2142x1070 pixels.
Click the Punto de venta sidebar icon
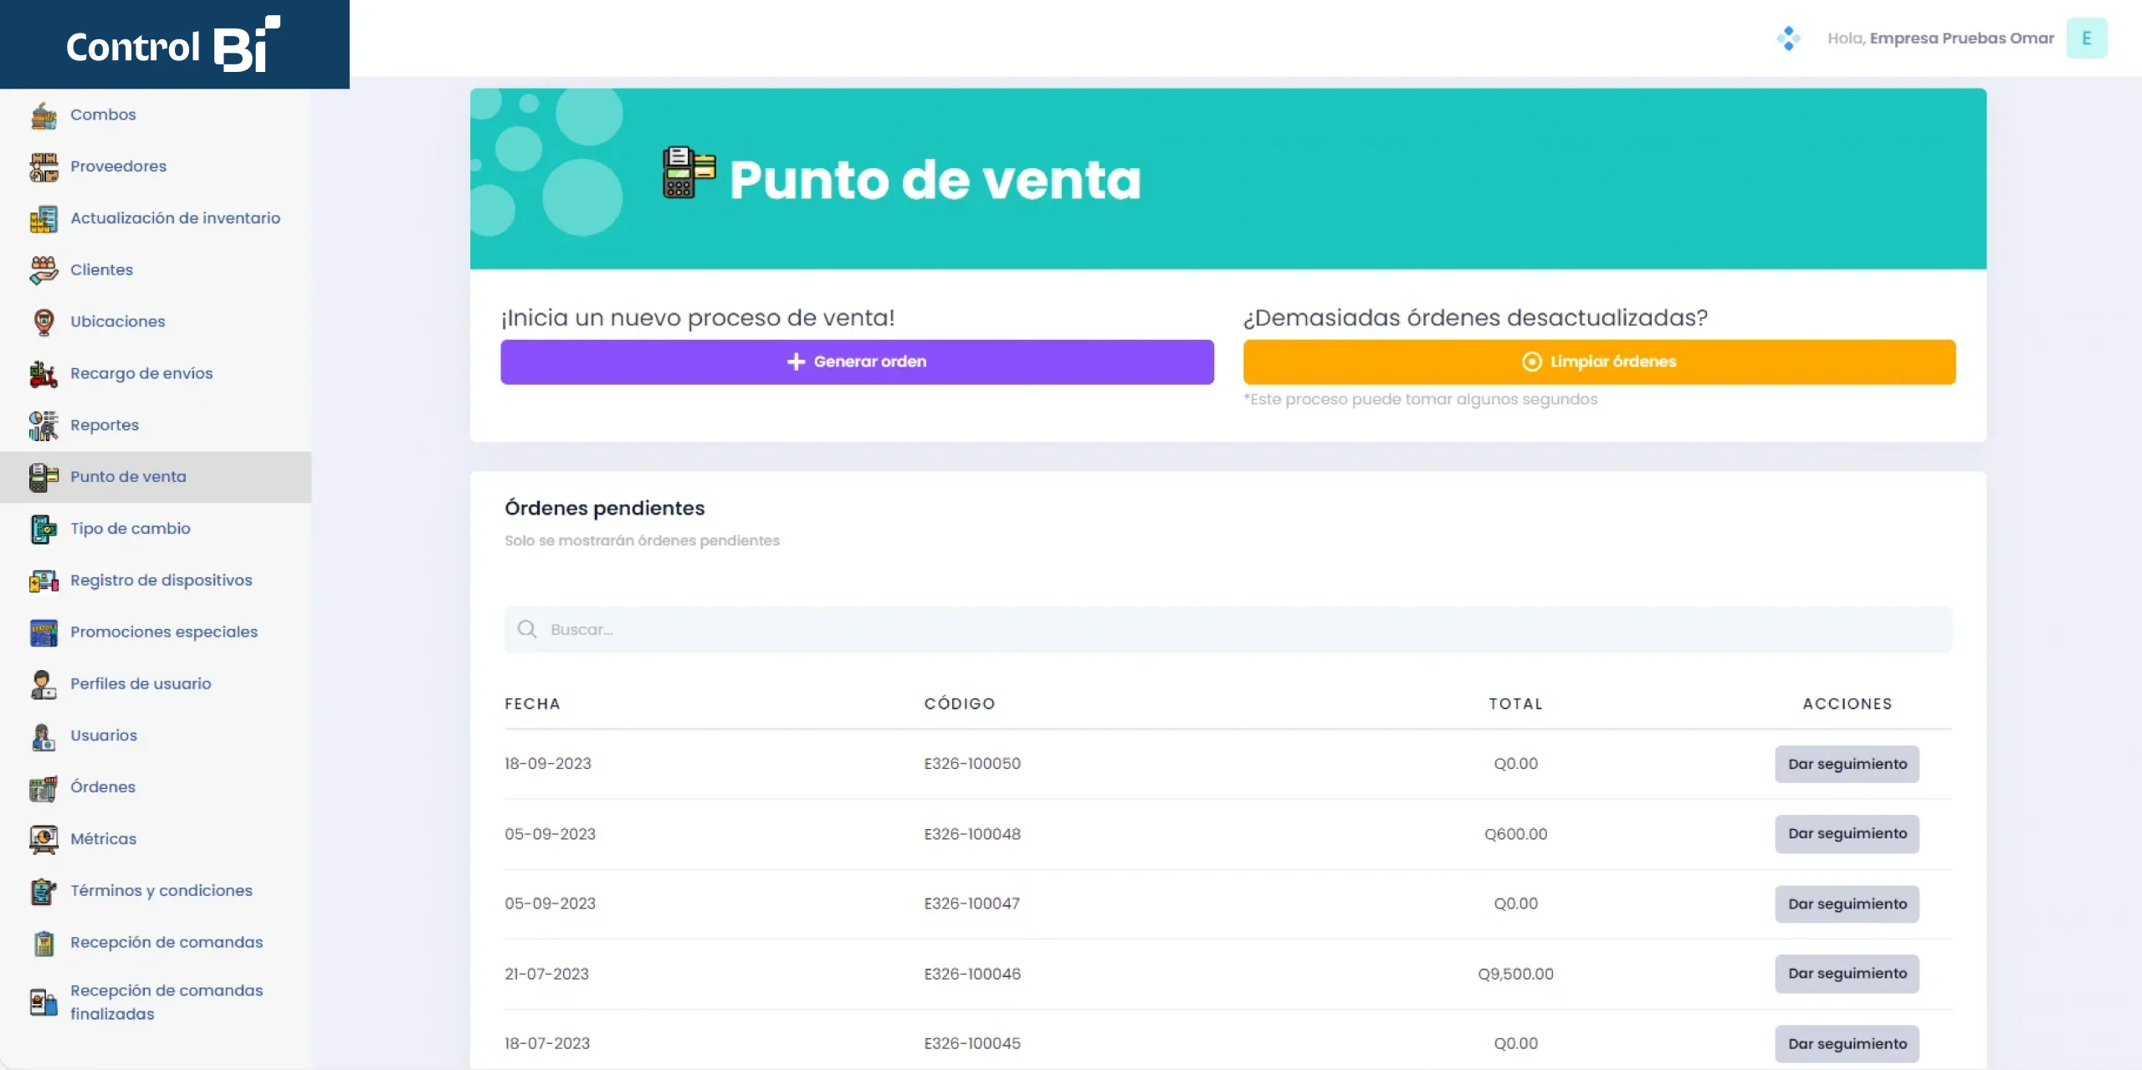tap(44, 478)
